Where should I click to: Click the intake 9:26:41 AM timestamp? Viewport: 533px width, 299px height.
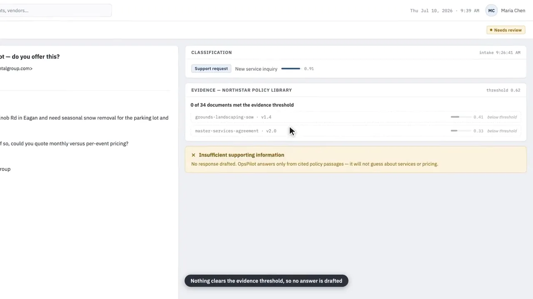coord(500,53)
